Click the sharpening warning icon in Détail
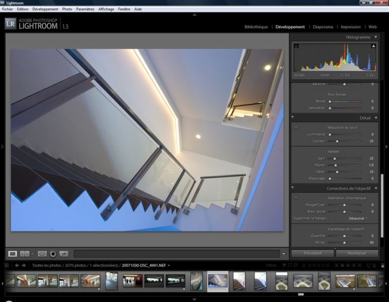The height and width of the screenshot is (302, 389). click(x=296, y=127)
